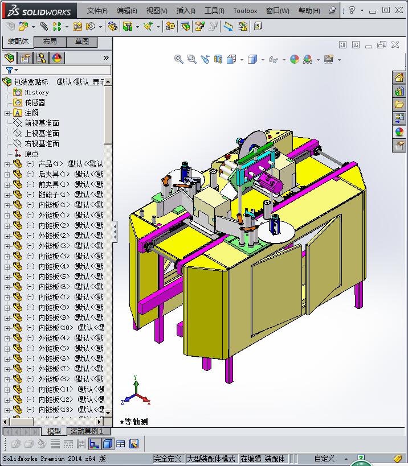This screenshot has height=466, width=408.
Task: Click the Smart Fasteners icon
Action: [x=77, y=26]
